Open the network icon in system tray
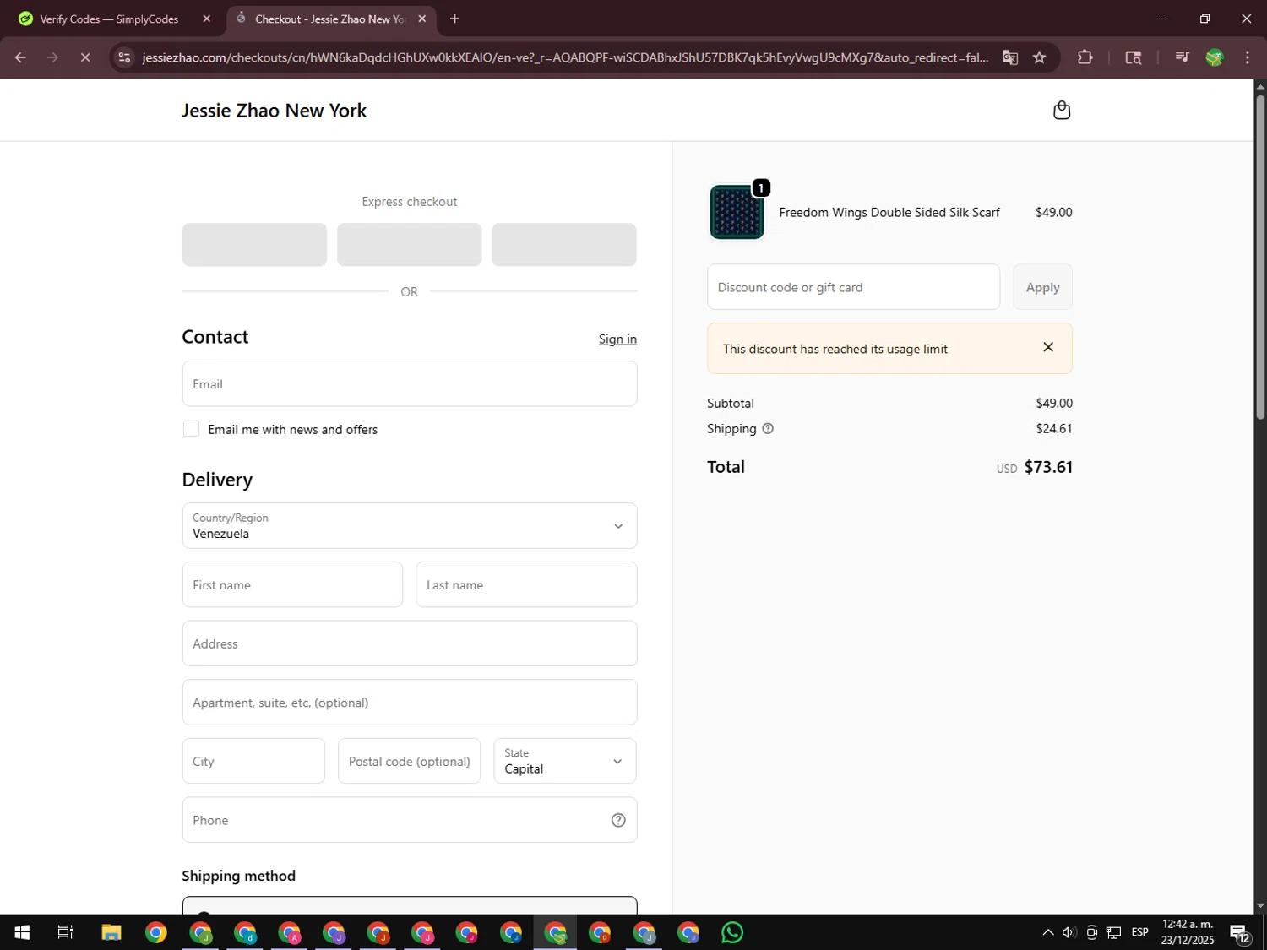This screenshot has width=1267, height=950. [1114, 932]
